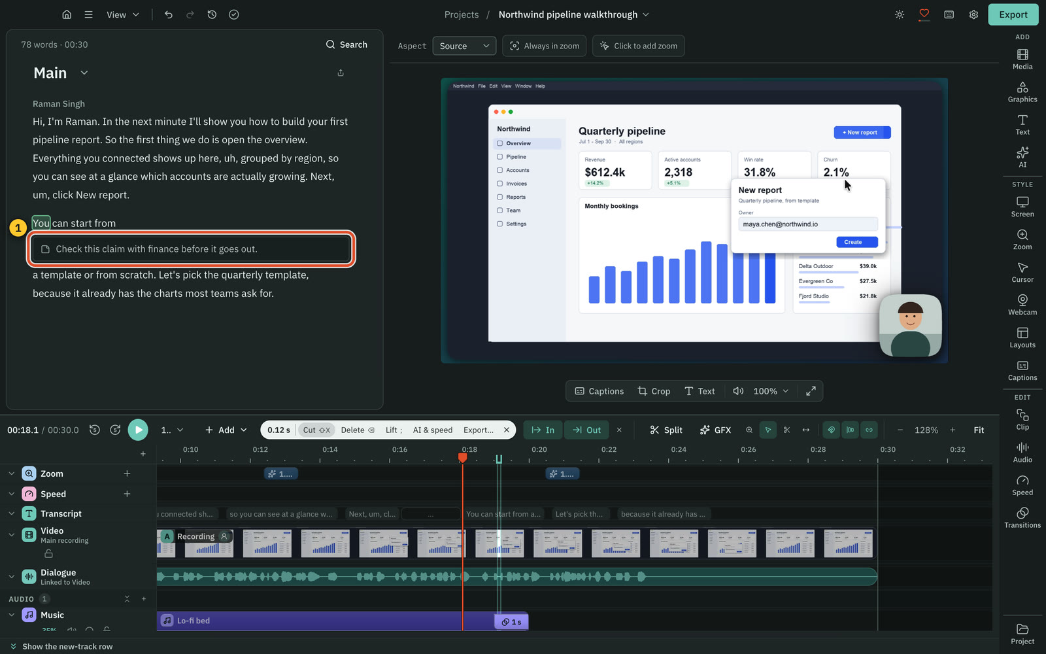Image resolution: width=1046 pixels, height=654 pixels.
Task: Expand the Main composition dropdown
Action: 84,73
